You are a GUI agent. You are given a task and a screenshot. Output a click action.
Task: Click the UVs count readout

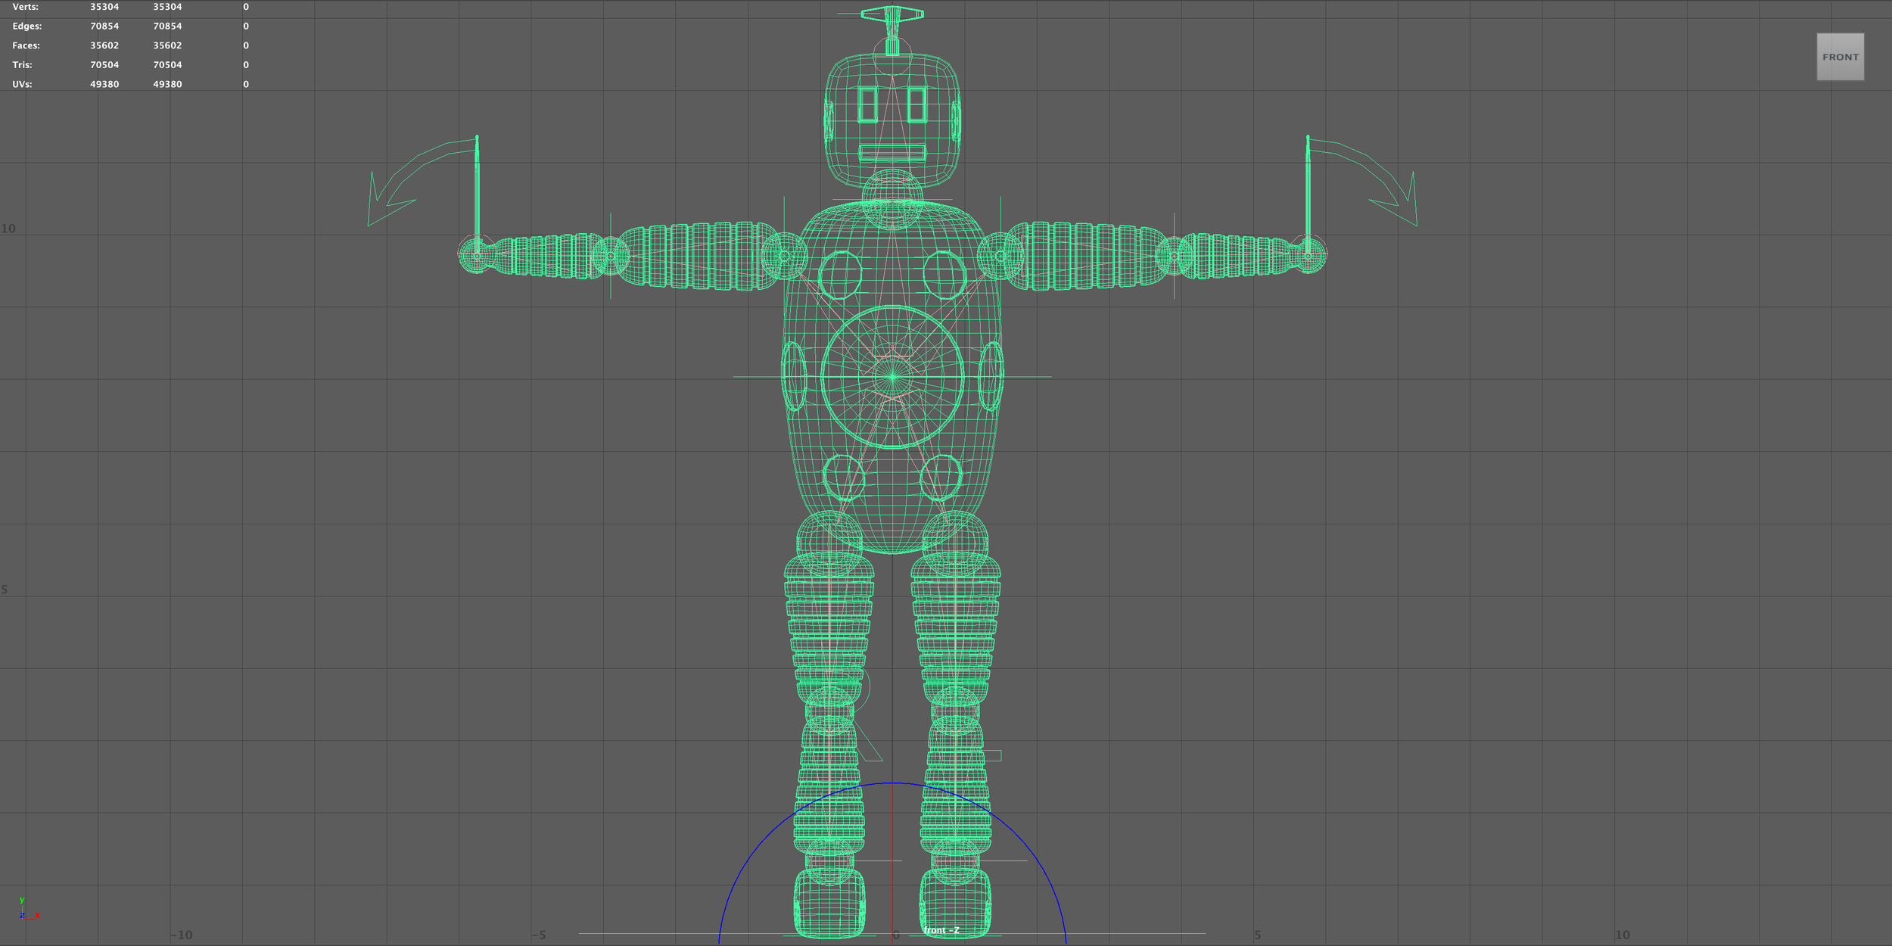point(106,84)
